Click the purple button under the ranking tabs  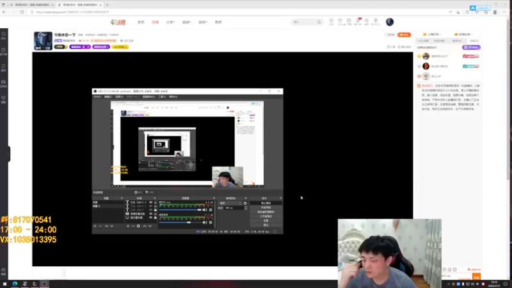pos(471,47)
